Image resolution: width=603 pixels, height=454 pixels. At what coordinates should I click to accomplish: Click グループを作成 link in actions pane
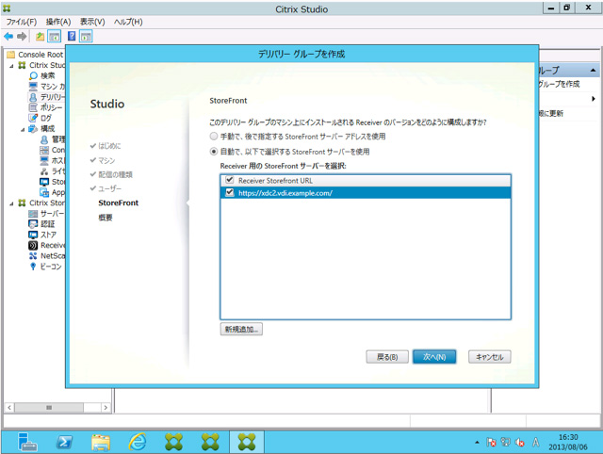pyautogui.click(x=559, y=84)
